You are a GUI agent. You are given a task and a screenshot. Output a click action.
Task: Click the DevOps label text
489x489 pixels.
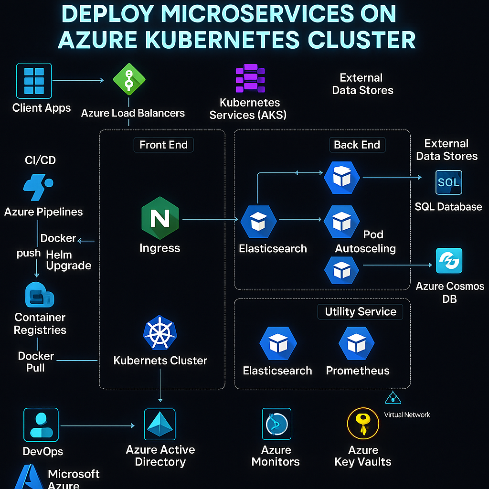coord(43,451)
